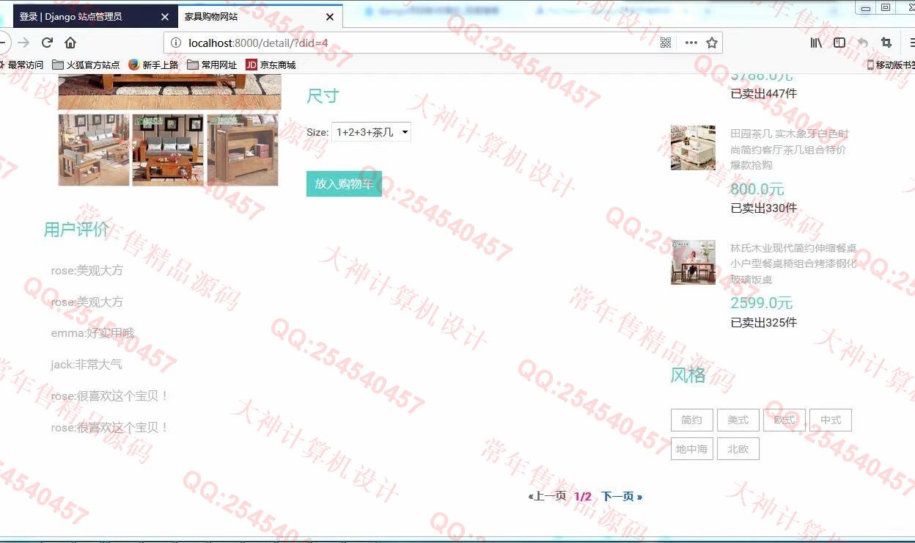Open the 最常访问 bookmark
Image resolution: width=915 pixels, height=543 pixels.
point(21,65)
